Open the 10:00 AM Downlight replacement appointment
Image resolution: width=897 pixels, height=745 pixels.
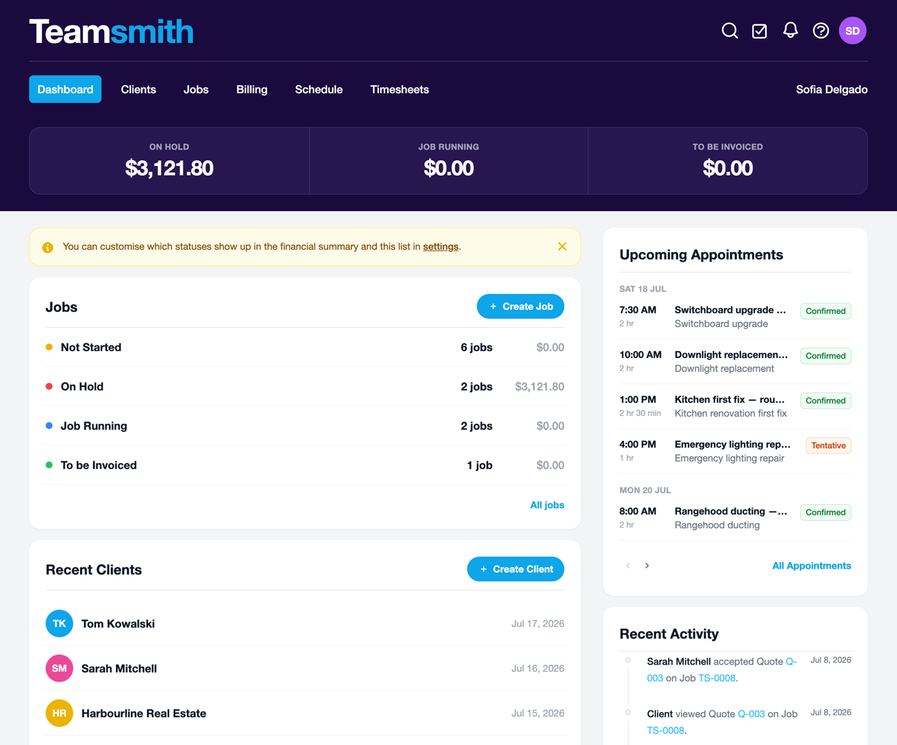click(735, 361)
